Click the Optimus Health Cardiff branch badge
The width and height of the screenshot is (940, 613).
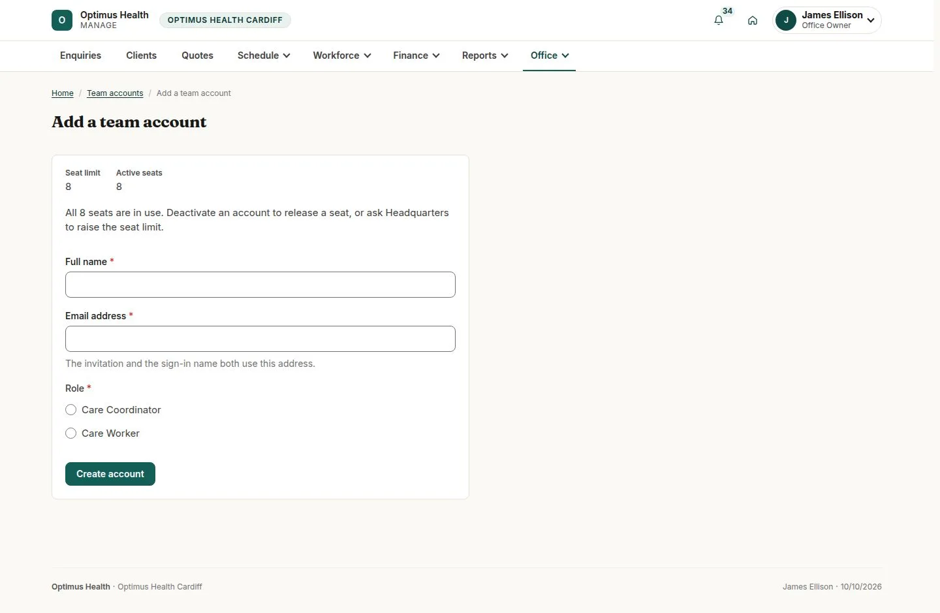click(225, 20)
